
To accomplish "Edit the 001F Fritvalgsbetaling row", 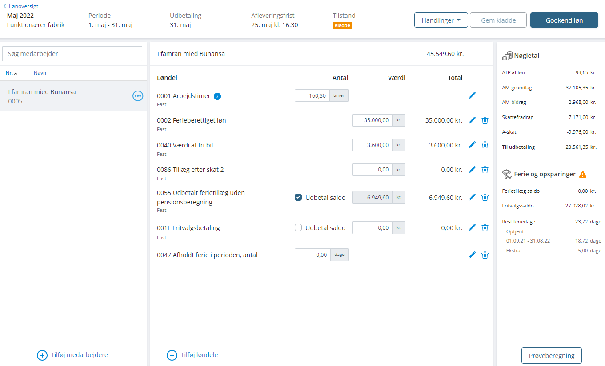I will [472, 227].
